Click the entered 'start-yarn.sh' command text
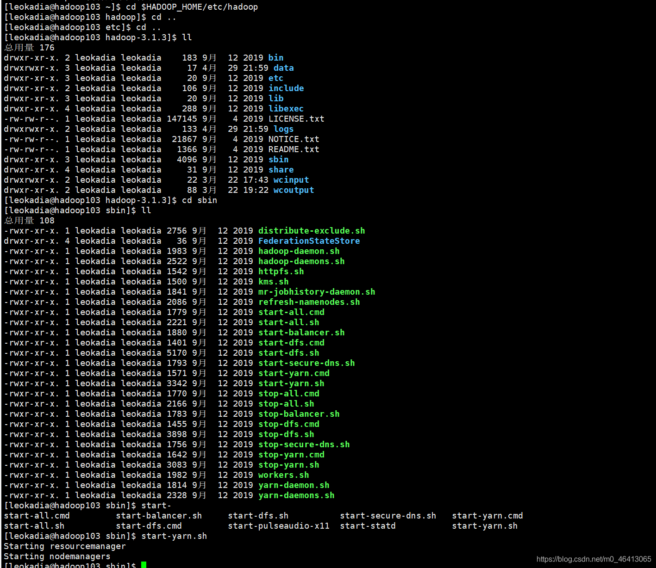656x568 pixels. [x=174, y=536]
